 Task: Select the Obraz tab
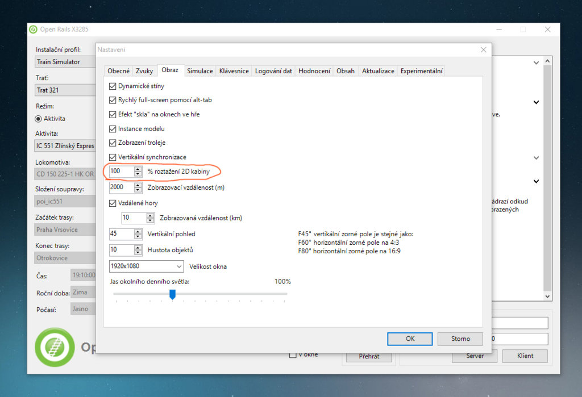[x=169, y=70]
